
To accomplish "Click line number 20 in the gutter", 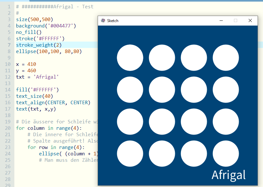I will 8,128.
